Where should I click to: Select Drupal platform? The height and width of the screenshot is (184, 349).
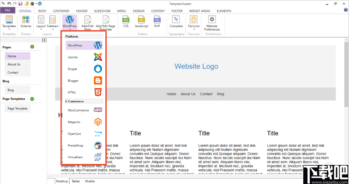(84, 69)
